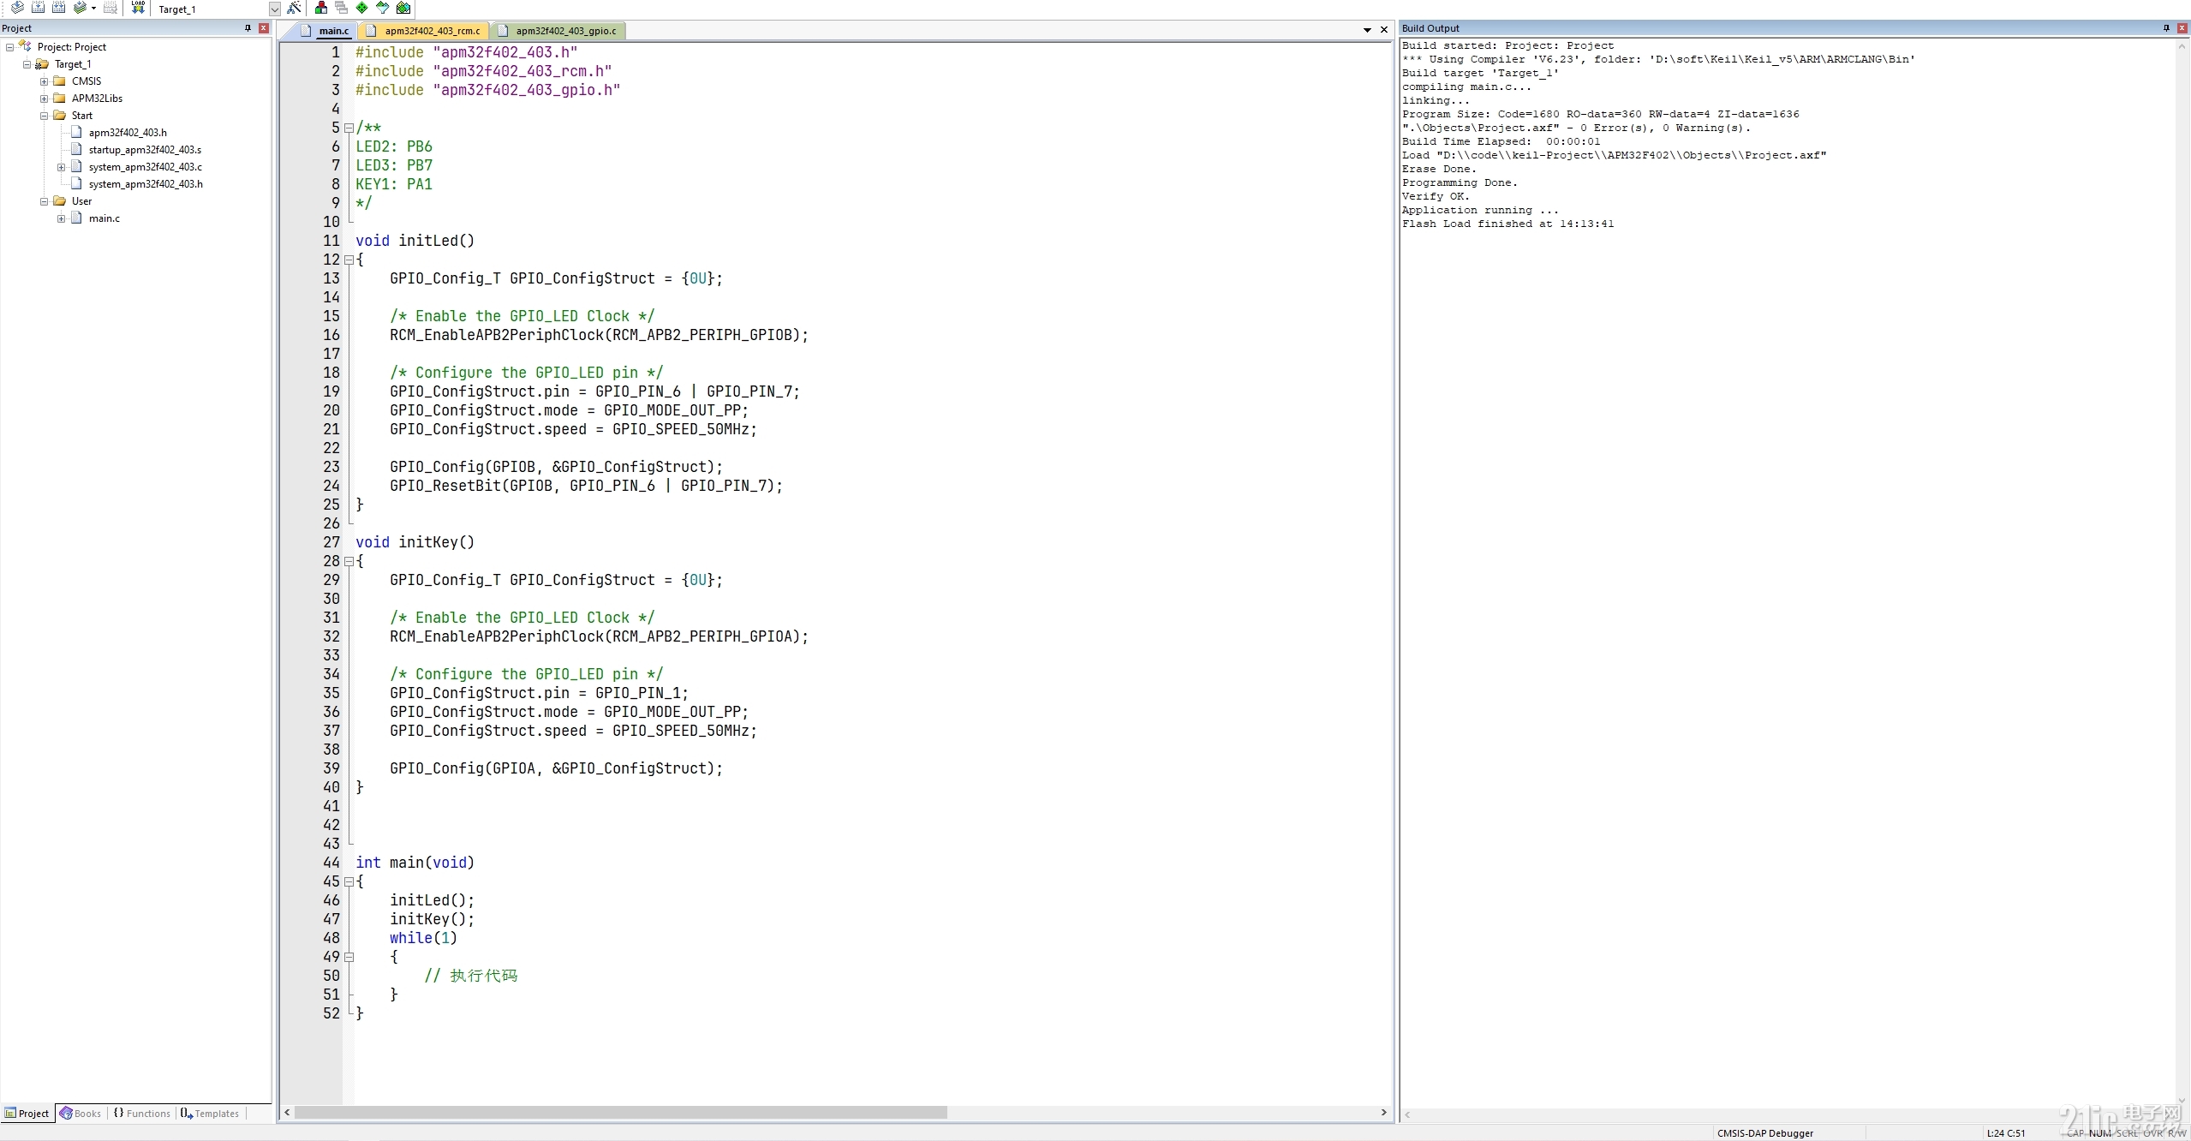Open the Batch Build dropdown arrow
Image resolution: width=2191 pixels, height=1141 pixels.
(x=93, y=9)
